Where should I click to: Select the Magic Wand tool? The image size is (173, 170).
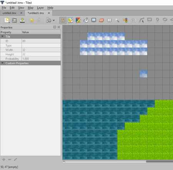[117, 20]
